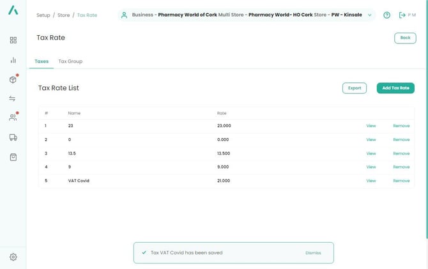The width and height of the screenshot is (428, 269).
Task: Click the logout icon in header
Action: tap(402, 15)
